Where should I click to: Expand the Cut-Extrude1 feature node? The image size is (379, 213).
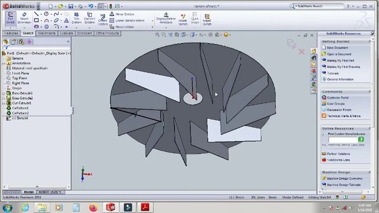(4, 103)
